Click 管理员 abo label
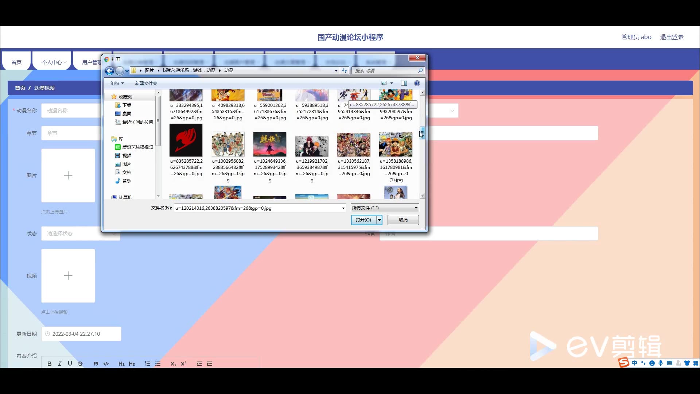The width and height of the screenshot is (700, 394). pyautogui.click(x=637, y=37)
